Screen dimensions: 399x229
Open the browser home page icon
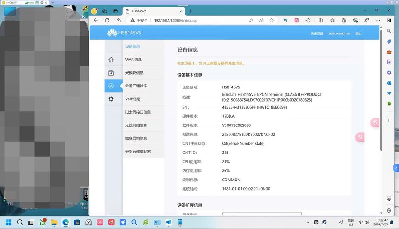pos(118,20)
